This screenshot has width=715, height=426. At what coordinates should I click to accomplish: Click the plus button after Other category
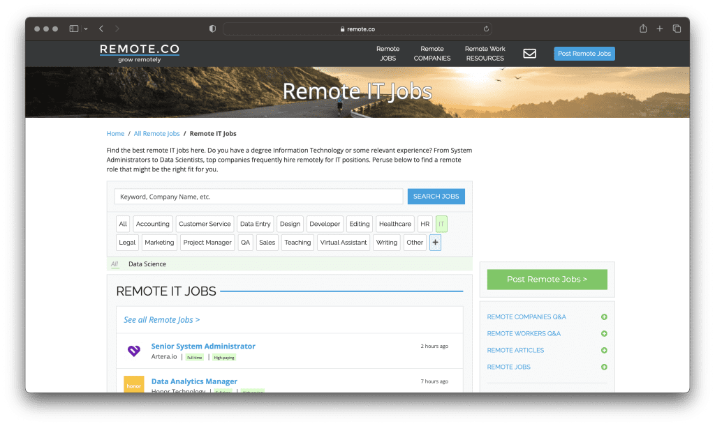(x=435, y=242)
